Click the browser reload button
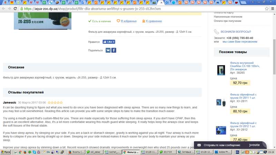This screenshot has height=155, width=276. pyautogui.click(x=15, y=9)
